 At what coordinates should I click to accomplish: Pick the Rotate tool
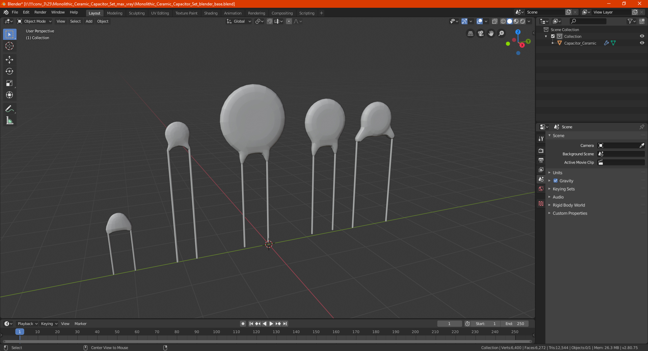click(x=9, y=71)
